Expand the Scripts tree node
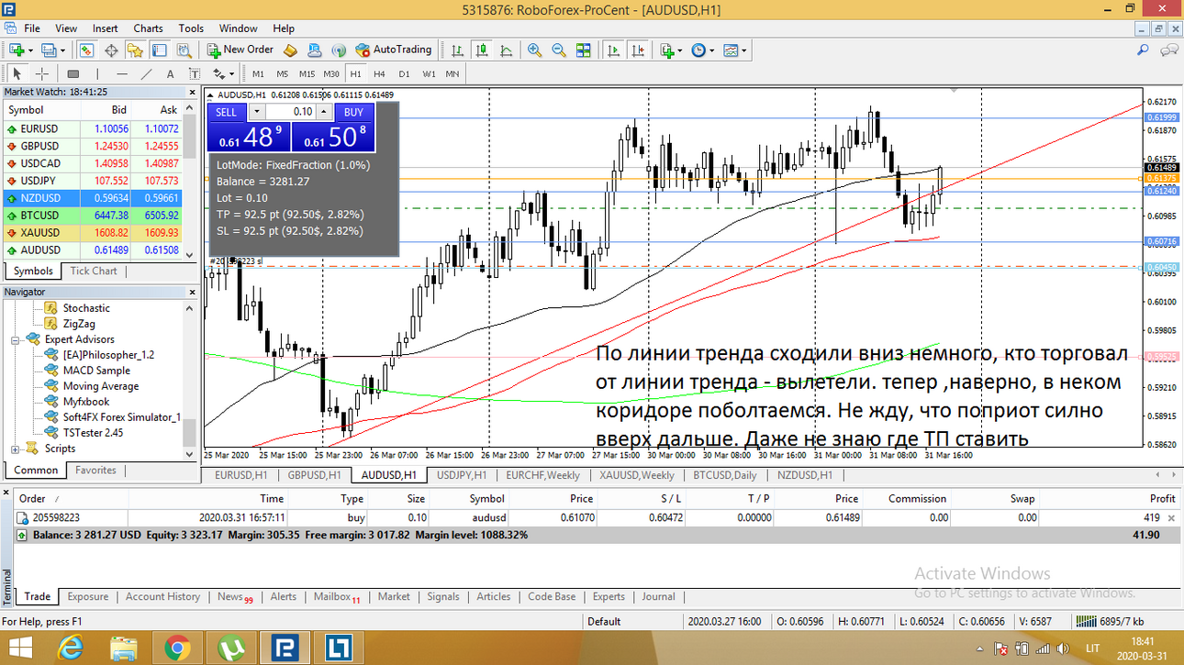This screenshot has width=1184, height=665. tap(15, 449)
